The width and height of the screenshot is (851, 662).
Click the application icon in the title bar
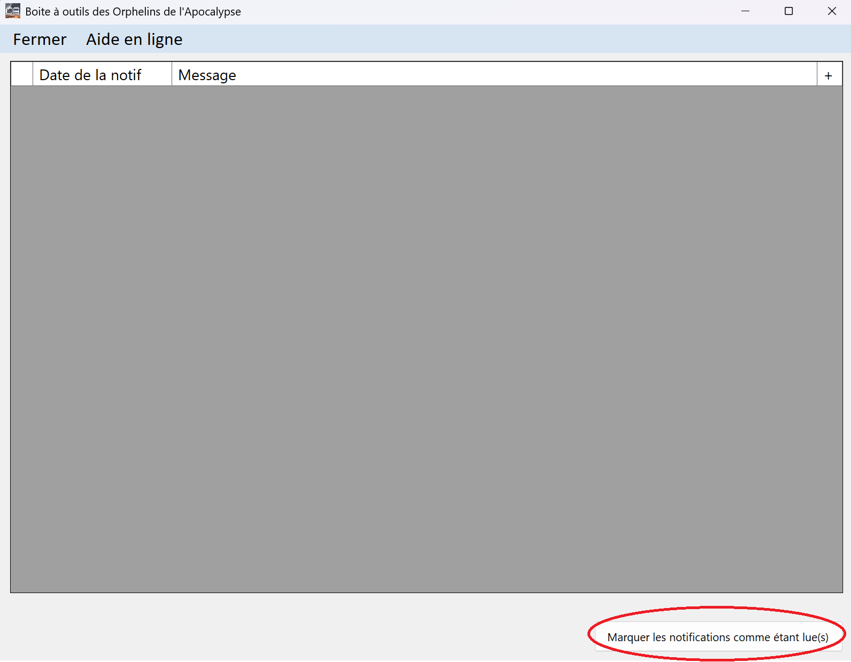(13, 11)
